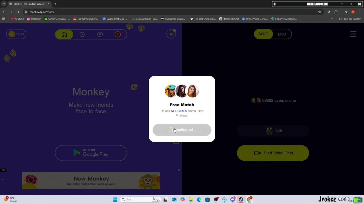Open the browser extensions puzzle icon
This screenshot has height=204, width=364.
click(336, 12)
